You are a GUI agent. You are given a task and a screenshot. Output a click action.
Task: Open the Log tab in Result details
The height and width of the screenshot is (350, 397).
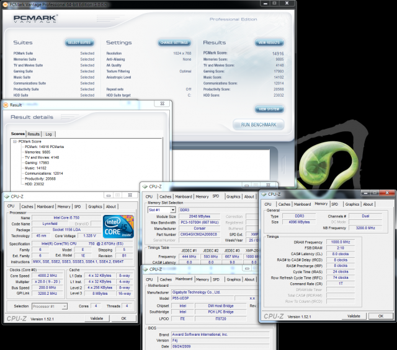point(48,134)
